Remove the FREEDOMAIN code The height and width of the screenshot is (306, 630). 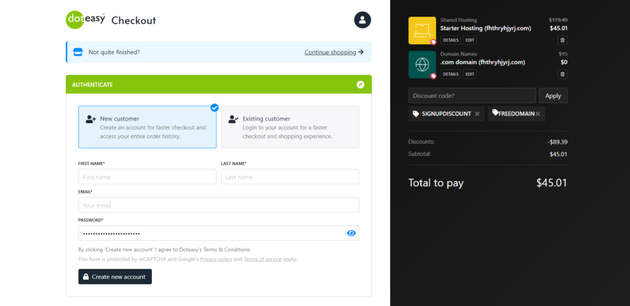tap(538, 114)
